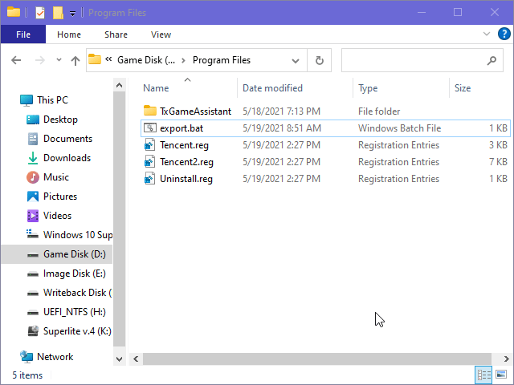Show hidden breadcrumb path chevrons
This screenshot has width=514, height=385.
[x=108, y=59]
